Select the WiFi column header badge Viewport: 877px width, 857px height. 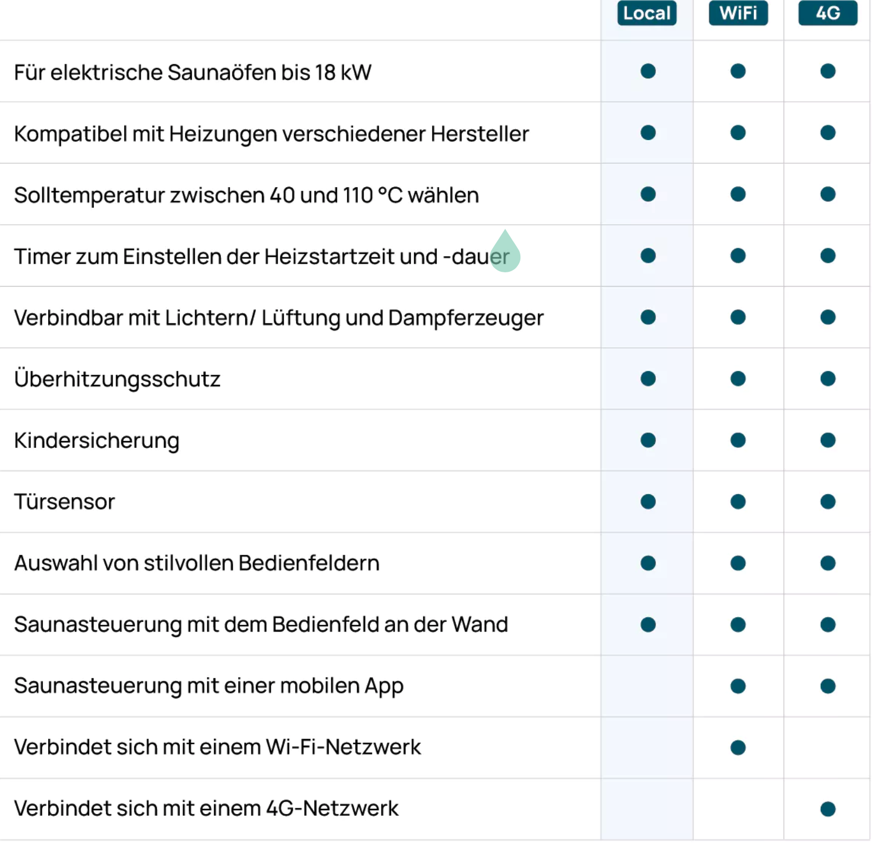click(x=738, y=13)
